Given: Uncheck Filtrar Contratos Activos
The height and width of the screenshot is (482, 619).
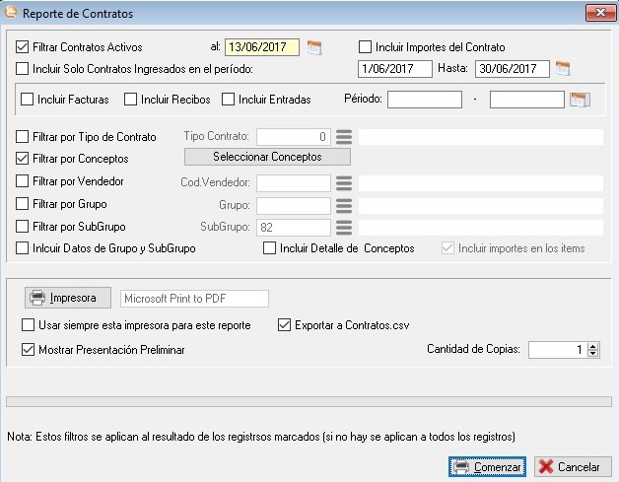Looking at the screenshot, I should (24, 46).
